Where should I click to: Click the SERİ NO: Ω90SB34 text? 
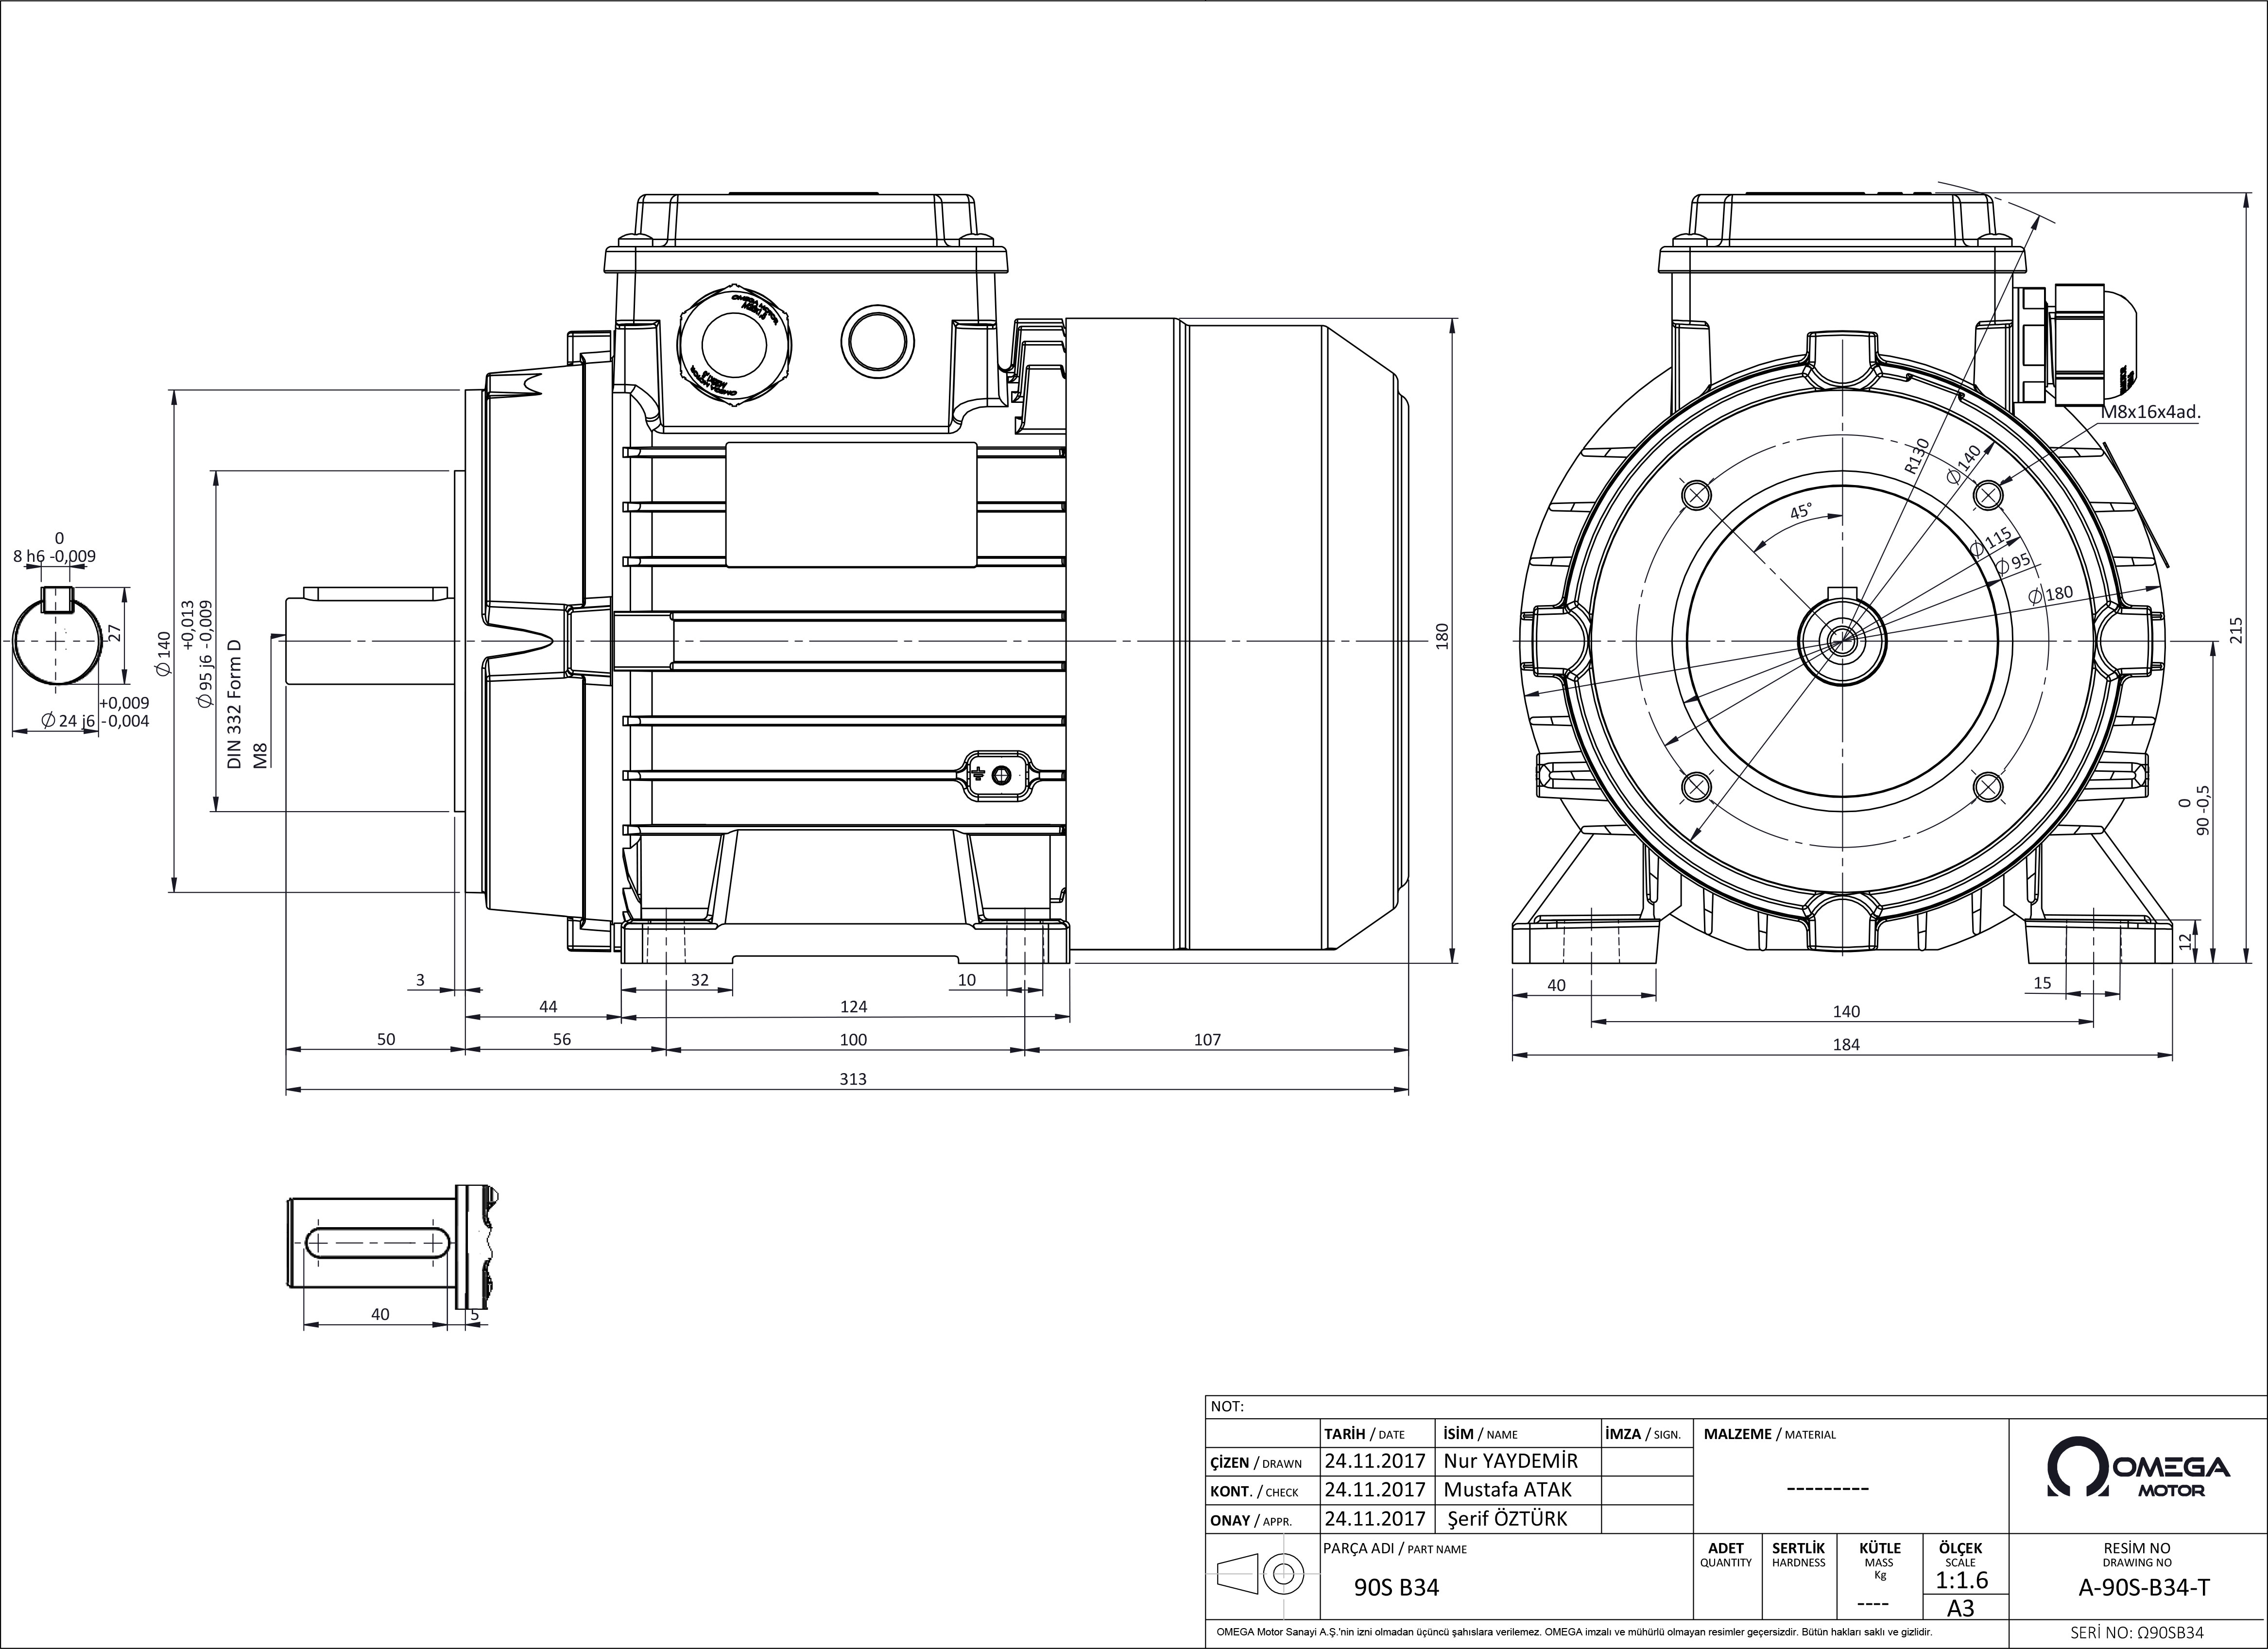pyautogui.click(x=2137, y=1632)
